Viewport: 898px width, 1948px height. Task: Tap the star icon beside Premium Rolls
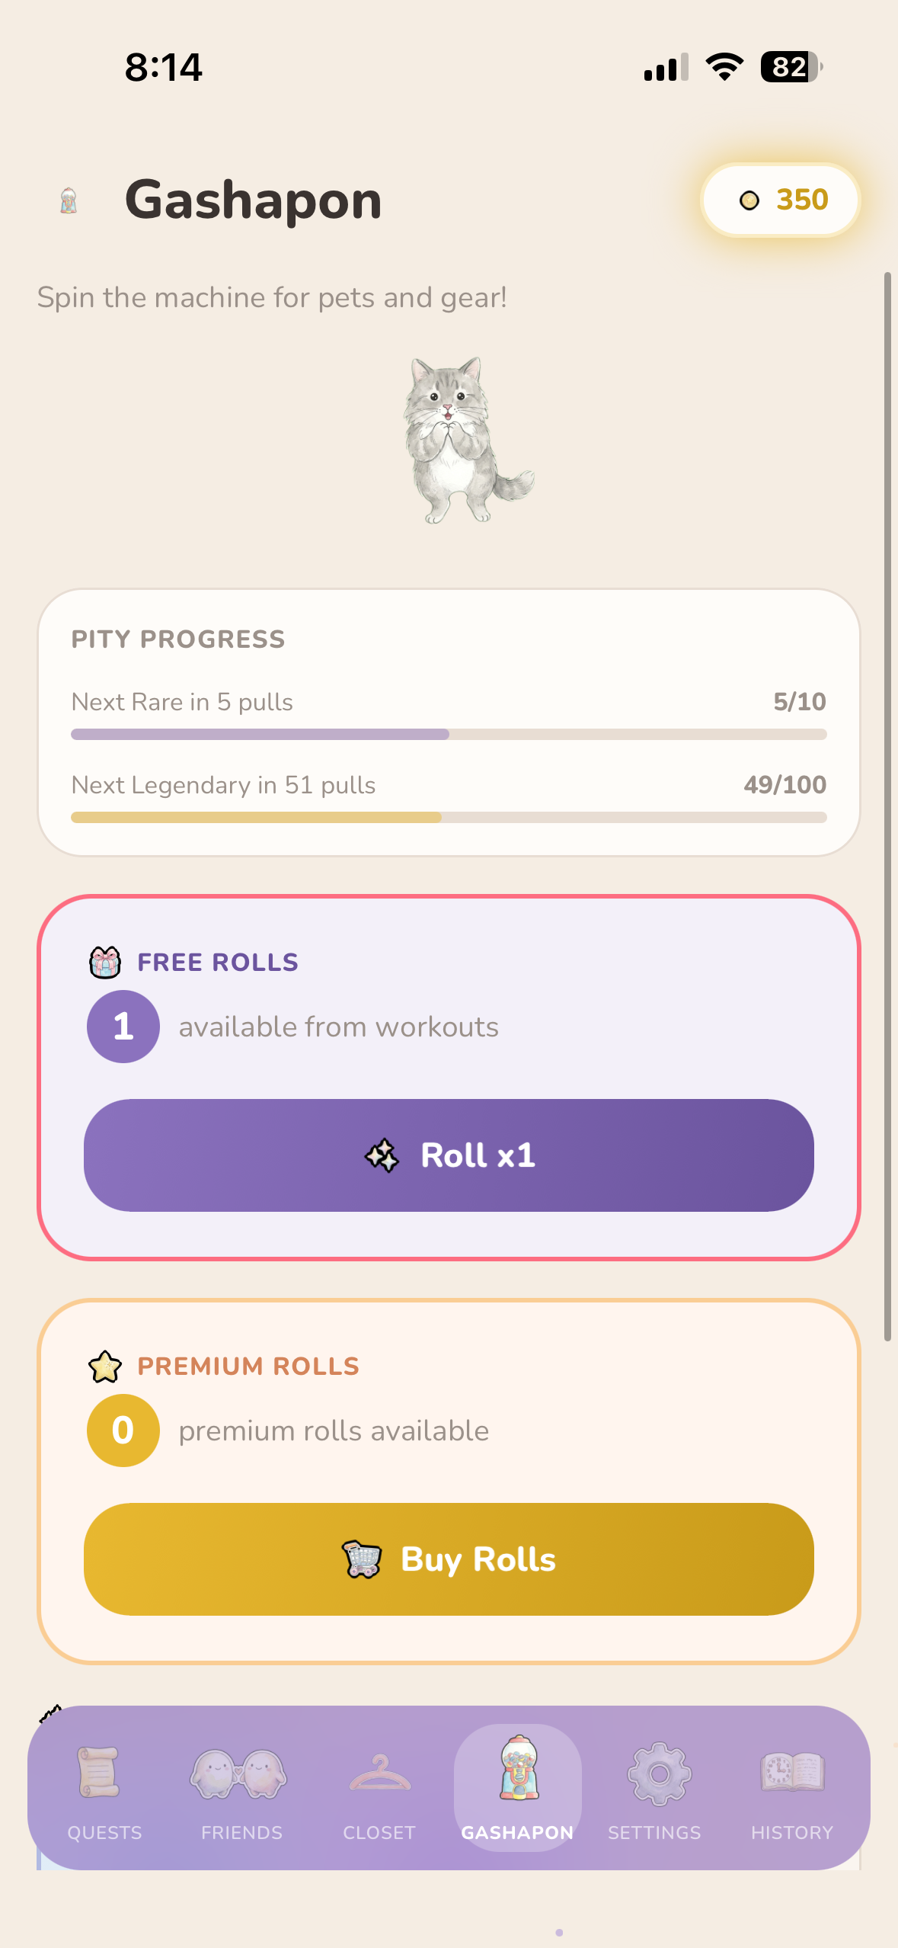click(x=105, y=1366)
